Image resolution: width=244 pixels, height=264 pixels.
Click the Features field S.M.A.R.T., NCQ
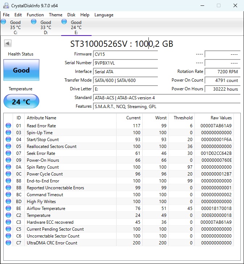point(167,107)
